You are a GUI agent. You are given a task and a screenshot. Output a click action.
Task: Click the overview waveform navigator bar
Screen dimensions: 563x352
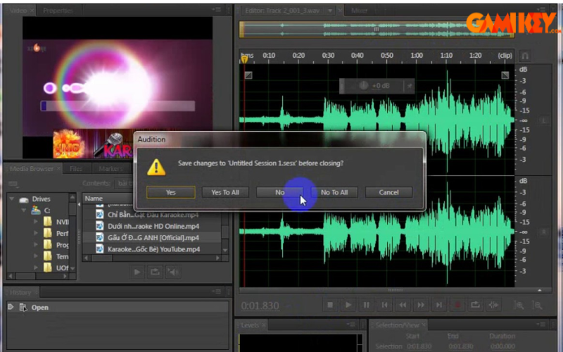click(377, 30)
